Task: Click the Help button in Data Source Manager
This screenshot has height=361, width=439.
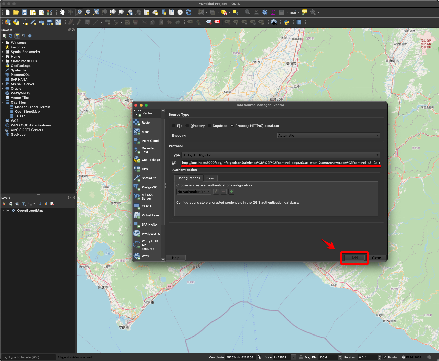Action: (176, 258)
